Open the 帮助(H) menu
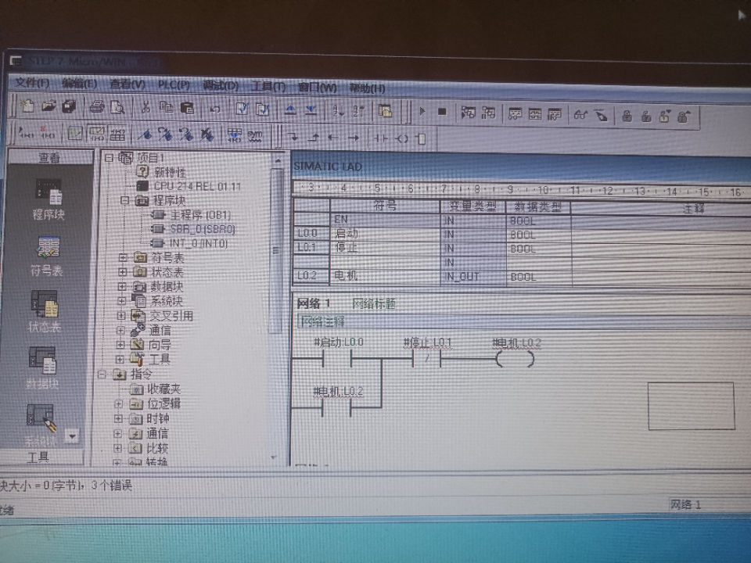 pyautogui.click(x=367, y=88)
